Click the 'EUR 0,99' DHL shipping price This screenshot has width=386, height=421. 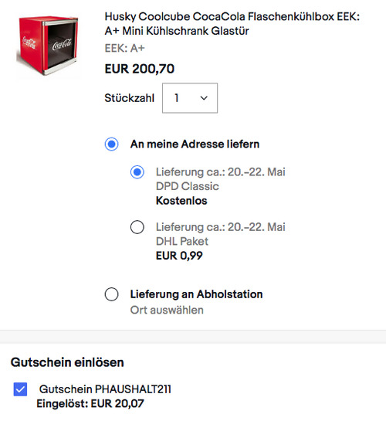pyautogui.click(x=179, y=256)
